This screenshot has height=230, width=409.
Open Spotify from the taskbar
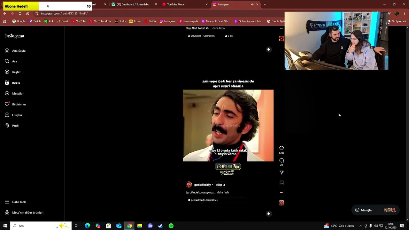[x=171, y=226]
